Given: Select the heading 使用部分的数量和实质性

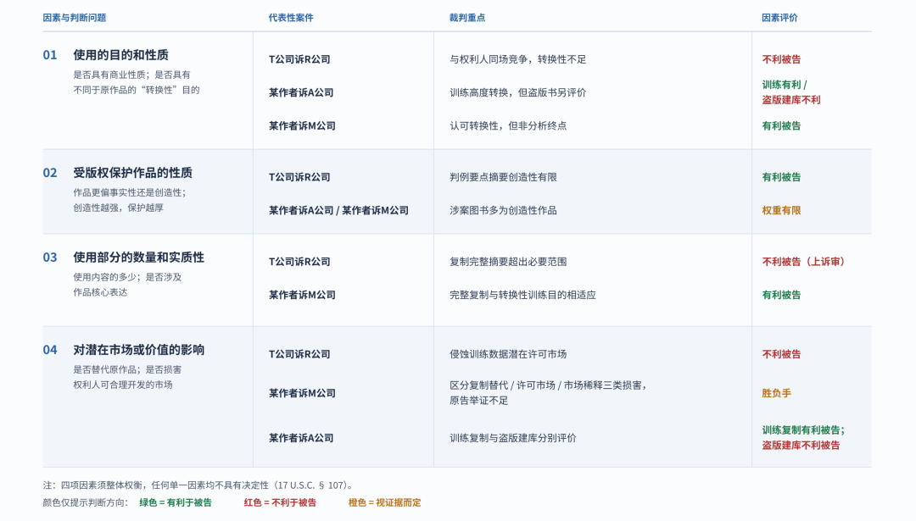Looking at the screenshot, I should pos(138,258).
